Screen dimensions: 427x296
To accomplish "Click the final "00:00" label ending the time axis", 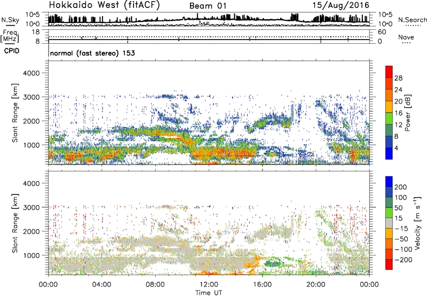I will [x=369, y=285].
